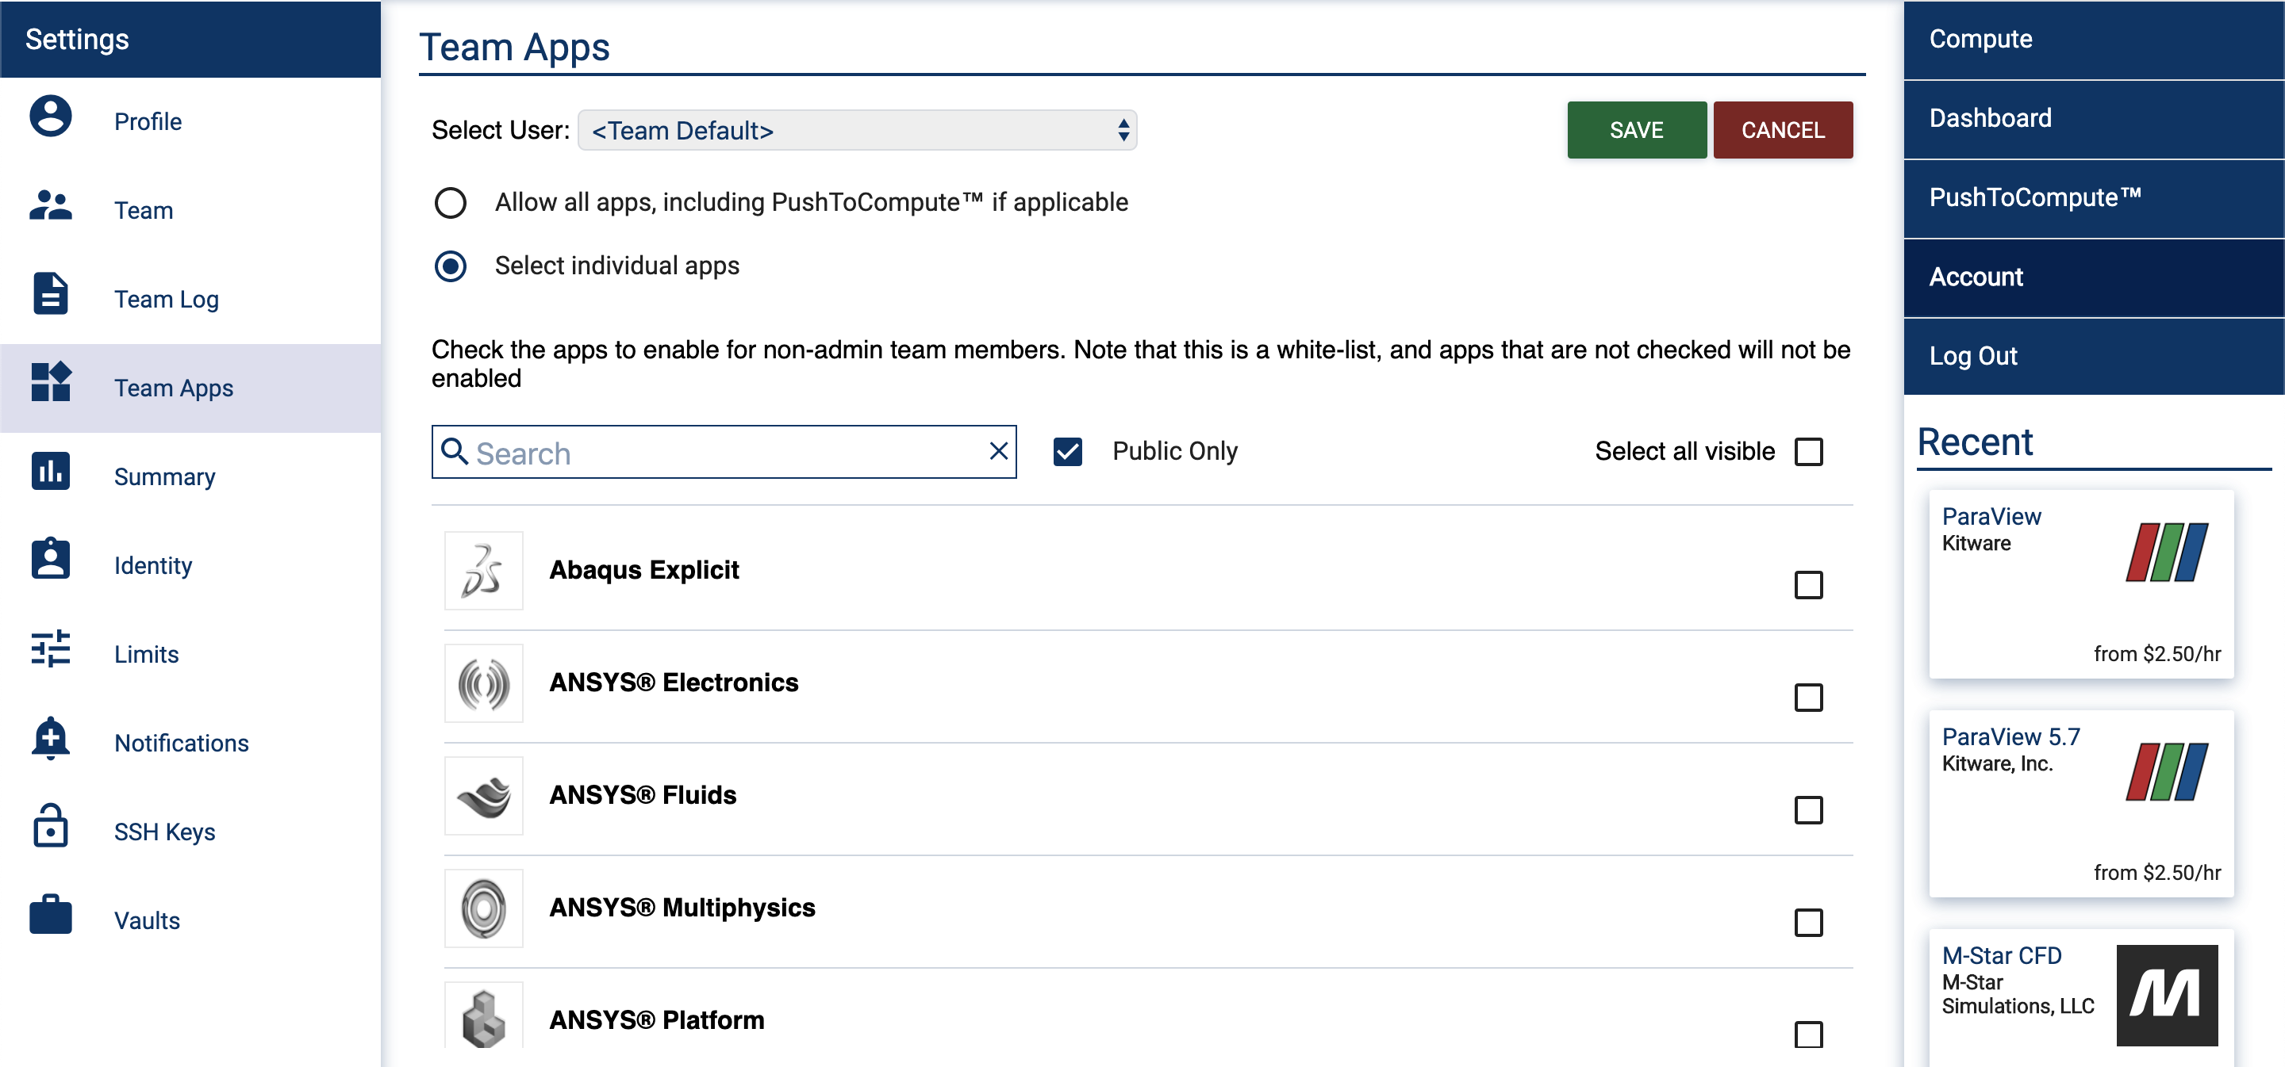Choose Log Out from the menu
The height and width of the screenshot is (1067, 2285).
2094,356
